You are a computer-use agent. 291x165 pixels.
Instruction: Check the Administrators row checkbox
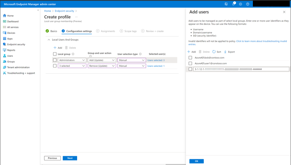pyautogui.click(x=55, y=60)
